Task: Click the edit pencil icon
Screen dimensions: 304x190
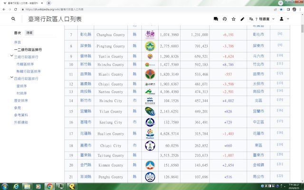Action: pyautogui.click(x=243, y=19)
